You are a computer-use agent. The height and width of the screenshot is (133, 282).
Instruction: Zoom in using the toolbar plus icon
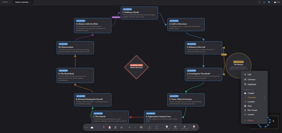[x=129, y=127]
